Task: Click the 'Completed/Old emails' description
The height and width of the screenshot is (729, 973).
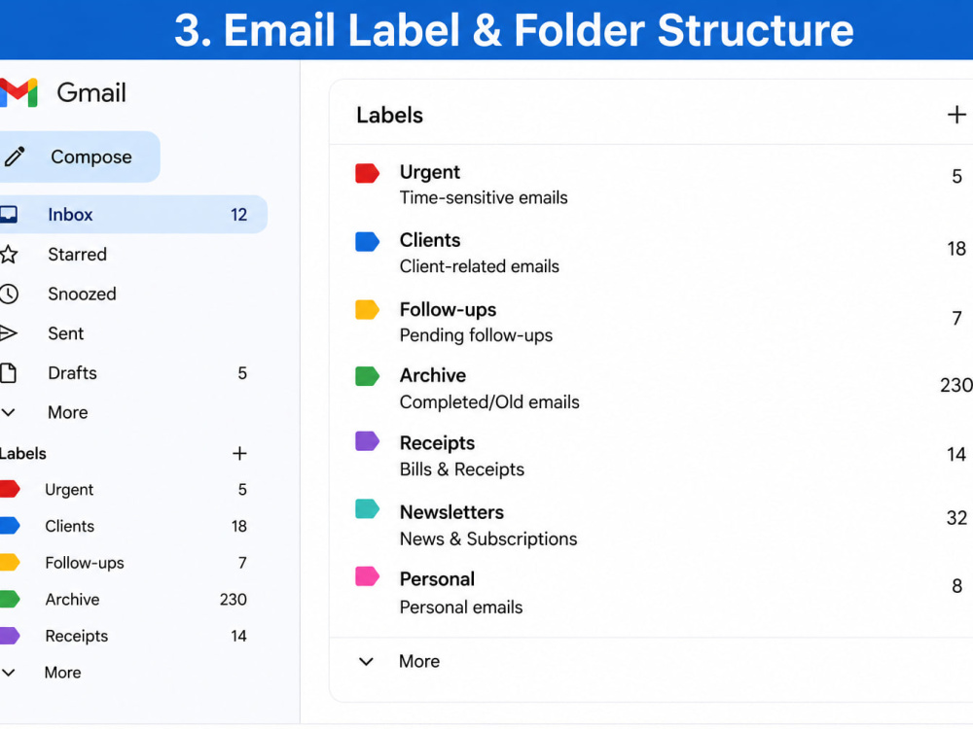Action: coord(489,402)
